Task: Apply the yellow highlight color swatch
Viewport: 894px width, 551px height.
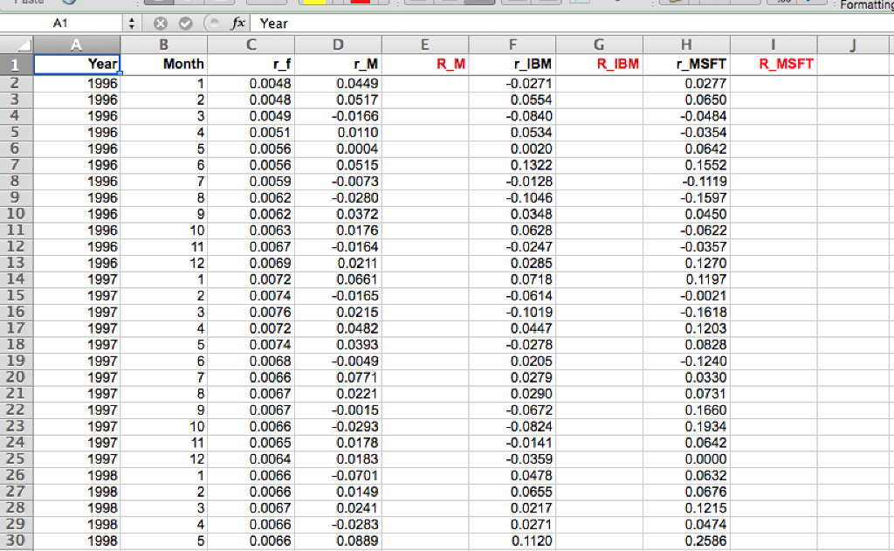Action: pos(314,3)
